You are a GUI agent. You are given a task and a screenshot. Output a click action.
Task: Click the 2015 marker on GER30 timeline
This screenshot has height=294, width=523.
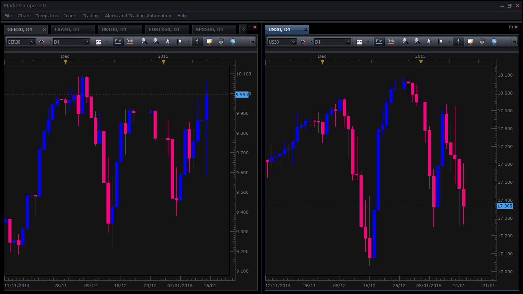163,62
